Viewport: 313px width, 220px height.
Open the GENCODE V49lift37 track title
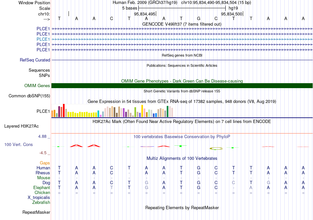[x=182, y=24]
